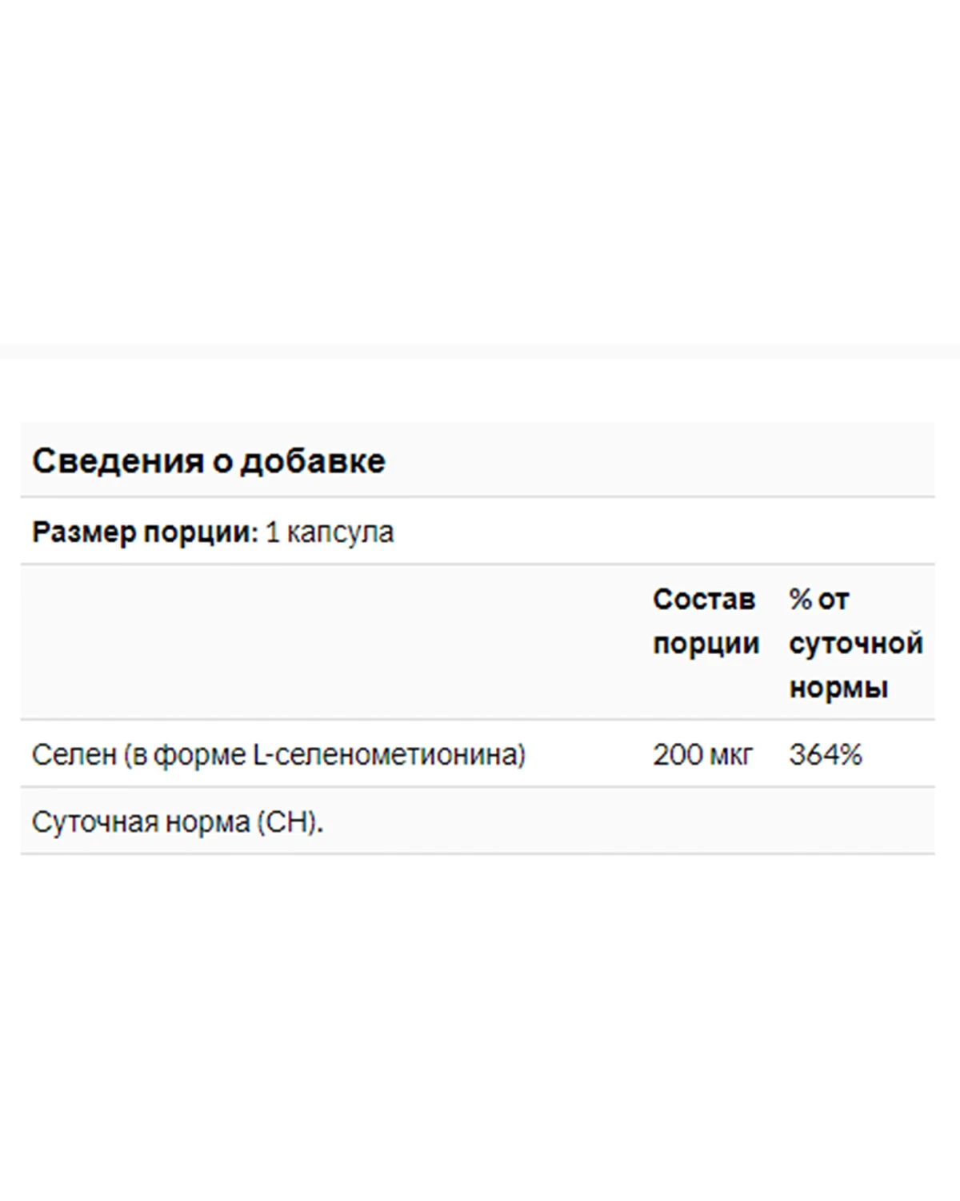The height and width of the screenshot is (1201, 960).
Task: Click the "1 капсула" serving size value
Action: click(329, 532)
